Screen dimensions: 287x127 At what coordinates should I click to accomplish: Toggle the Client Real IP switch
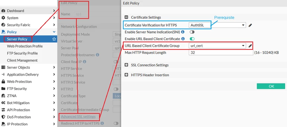[116, 62]
